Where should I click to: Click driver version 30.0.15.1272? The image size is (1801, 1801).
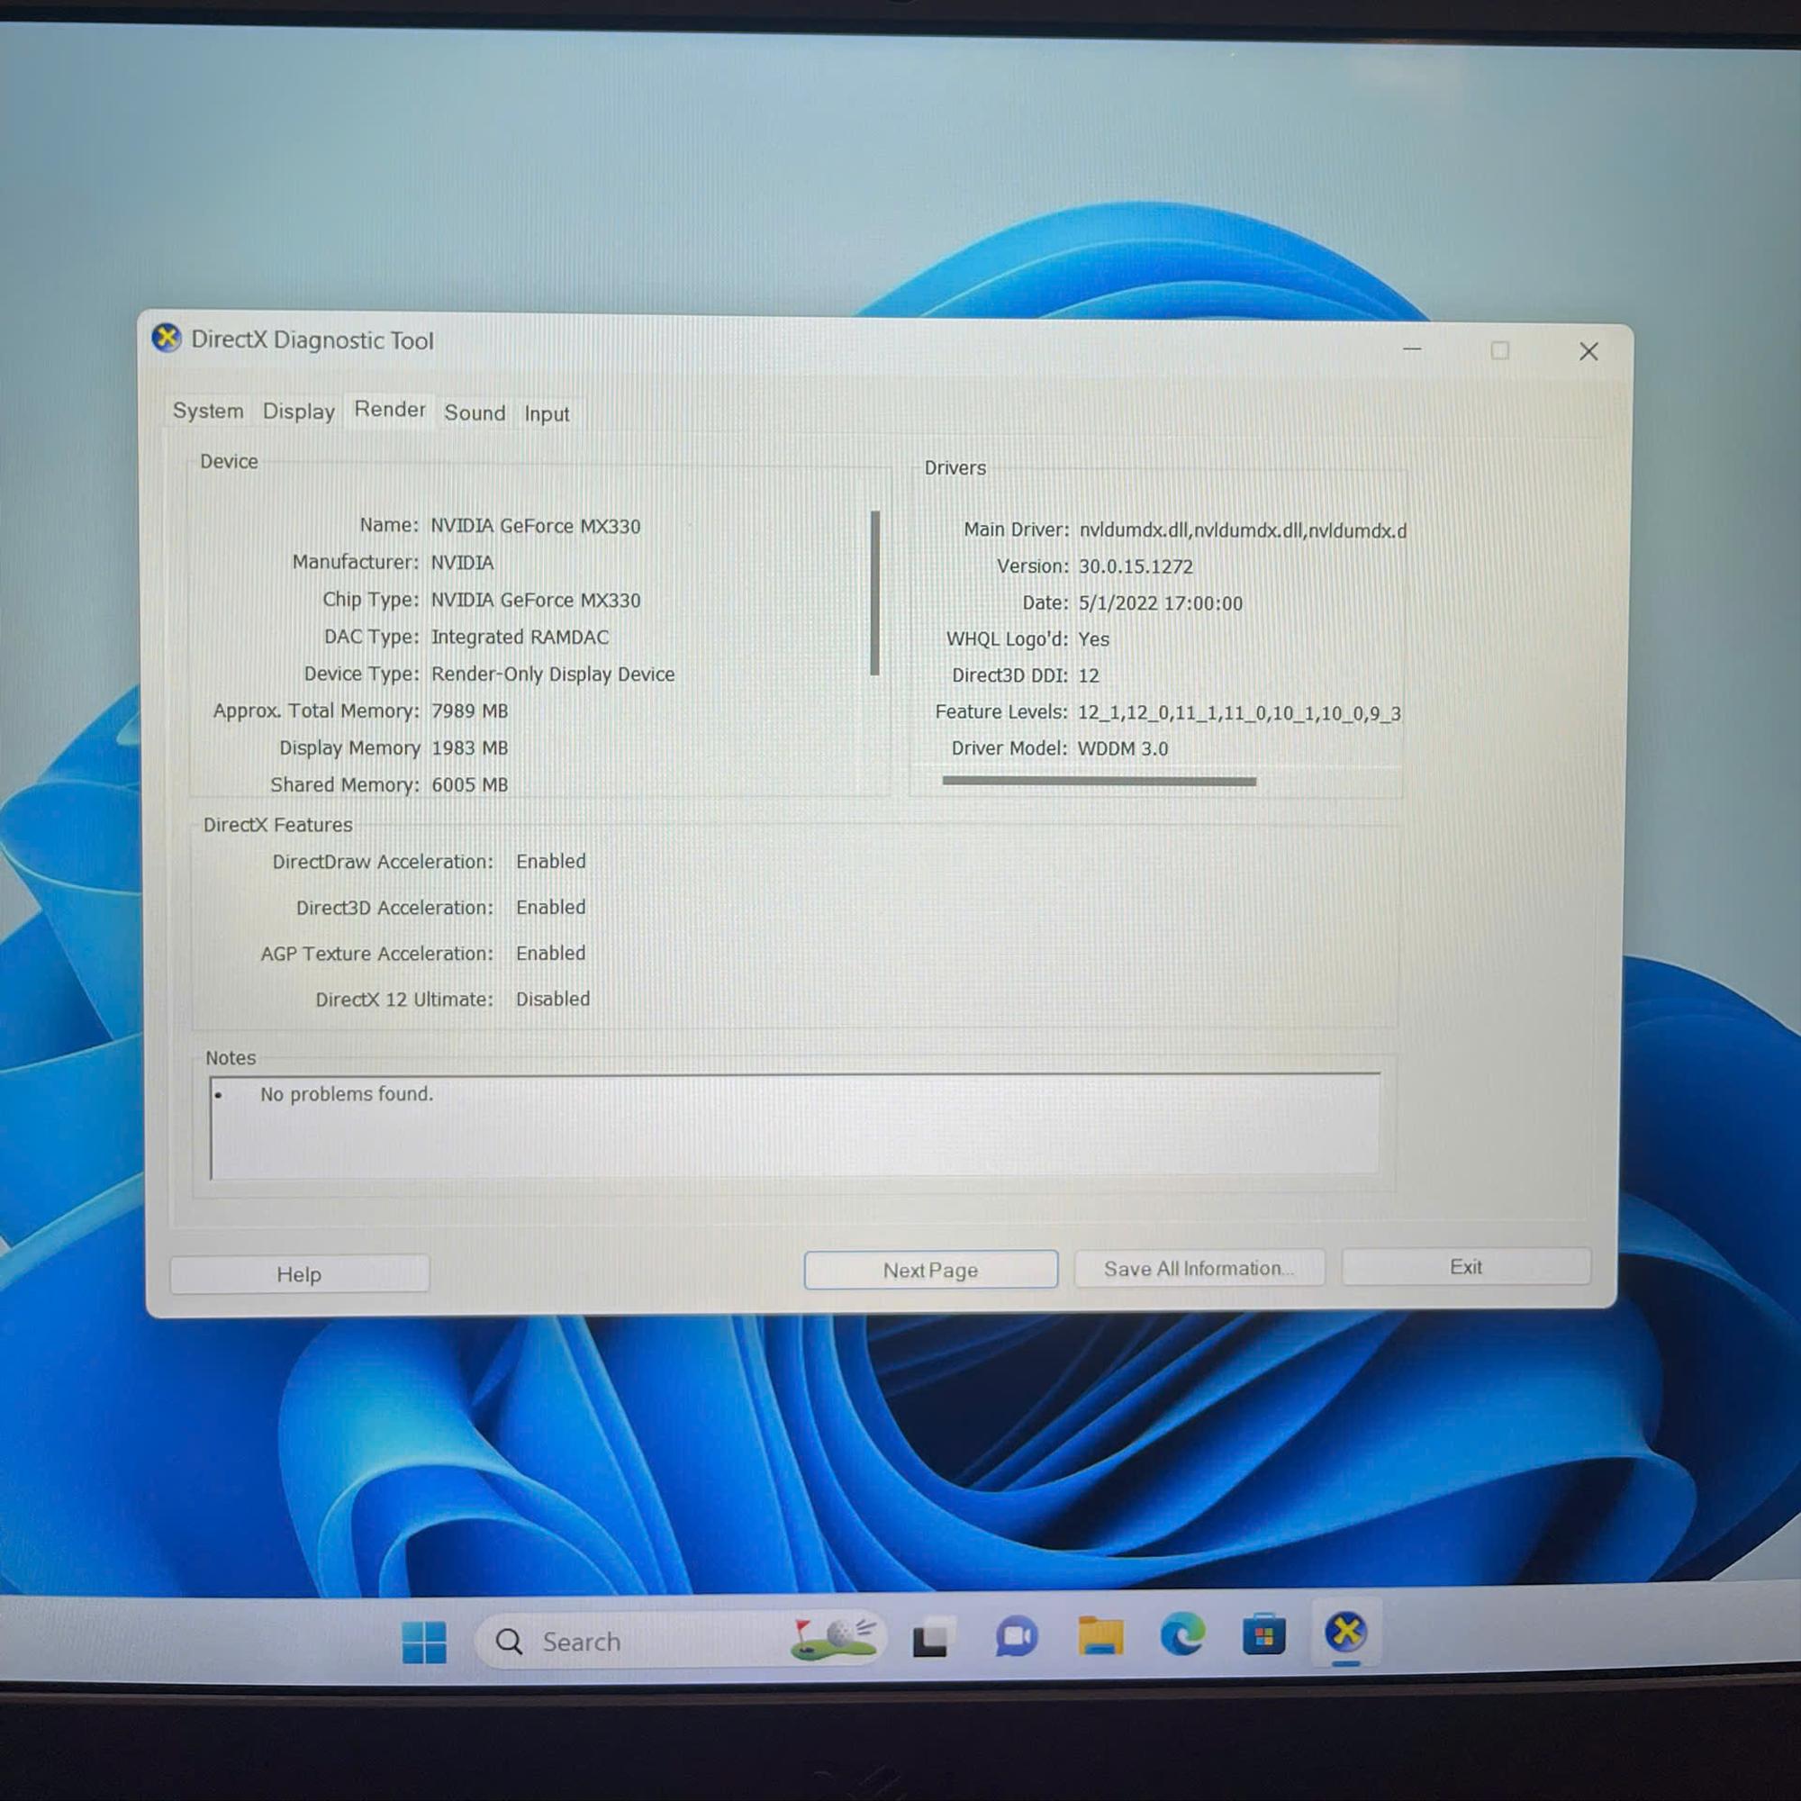1136,566
